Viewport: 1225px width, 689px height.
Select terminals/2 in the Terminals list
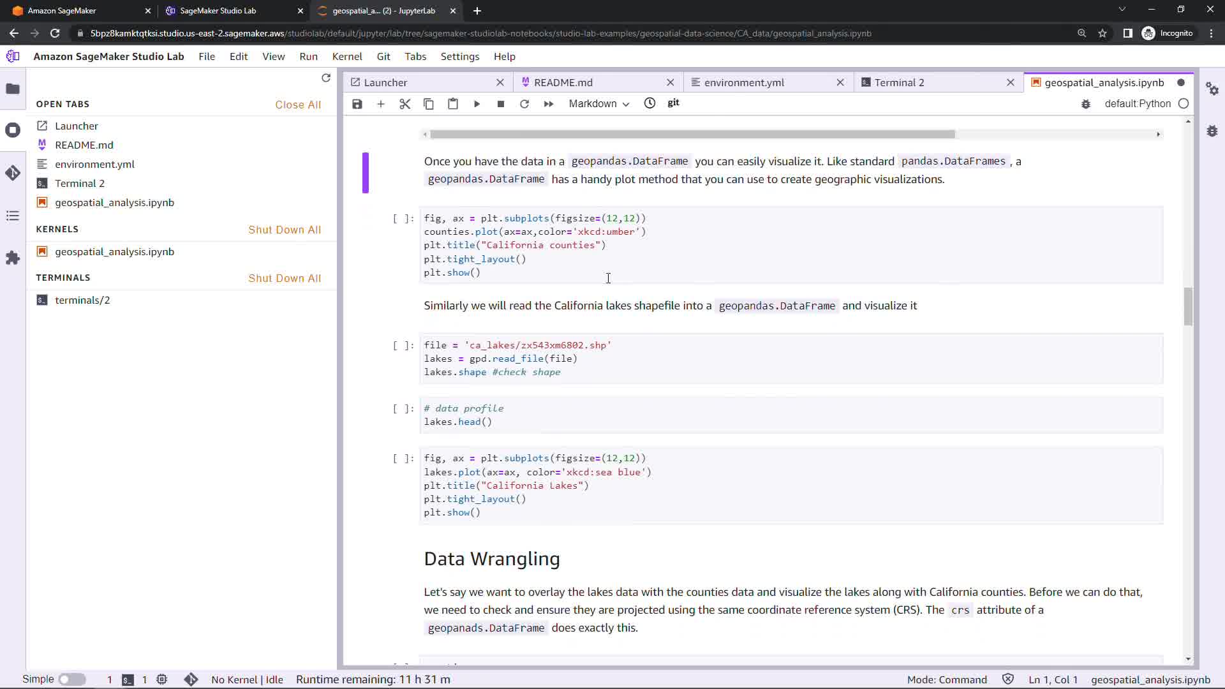pyautogui.click(x=82, y=300)
